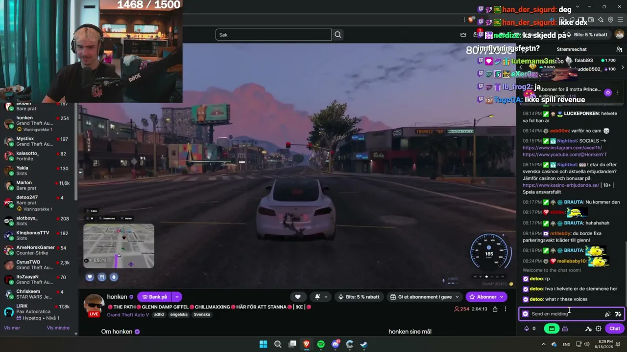
Task: Open the three-dot menu on drop banner
Action: [617, 92]
